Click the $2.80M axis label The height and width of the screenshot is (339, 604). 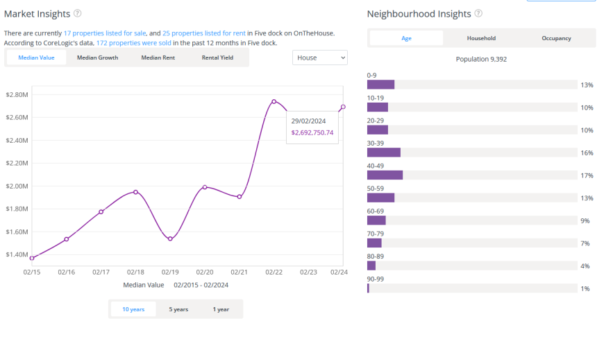coord(17,95)
